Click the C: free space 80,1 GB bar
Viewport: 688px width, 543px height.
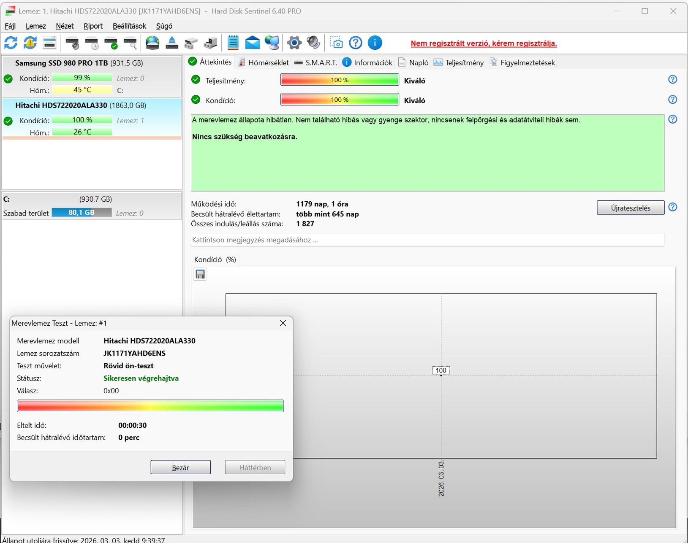tap(82, 213)
